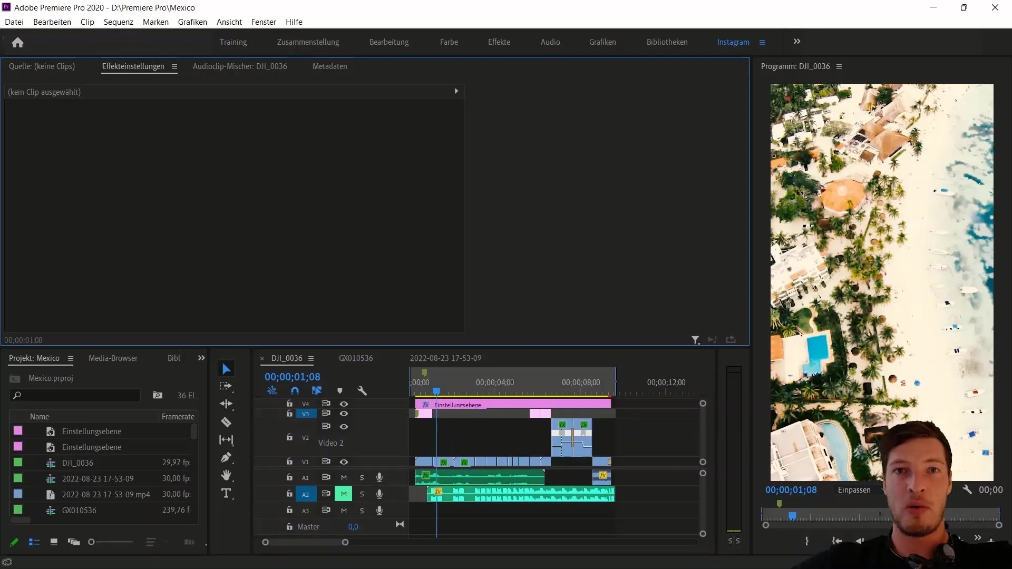1012x569 pixels.
Task: Hide track V1 with eye toggle
Action: point(344,462)
